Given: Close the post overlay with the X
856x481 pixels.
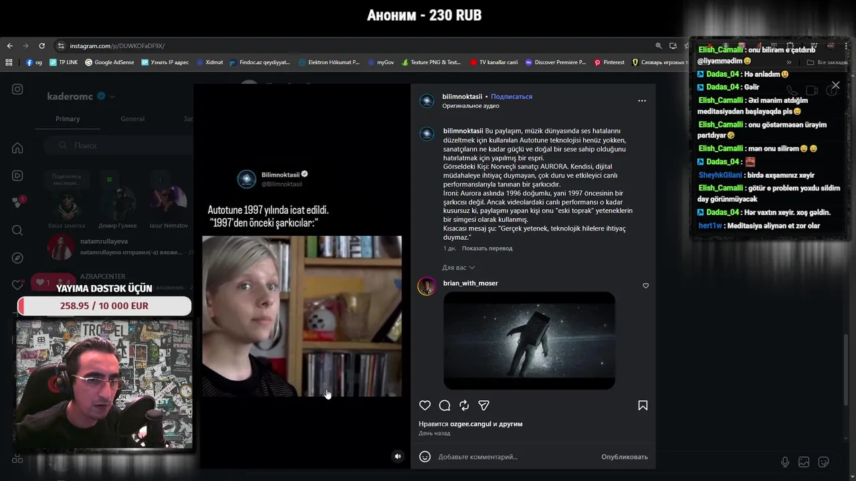Looking at the screenshot, I should (x=835, y=86).
